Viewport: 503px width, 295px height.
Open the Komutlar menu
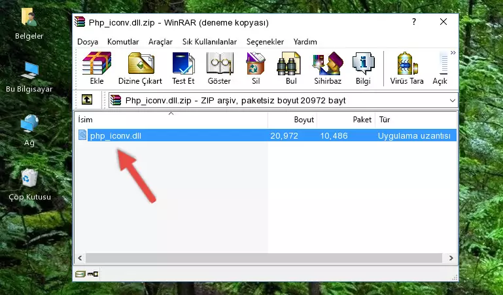[123, 42]
